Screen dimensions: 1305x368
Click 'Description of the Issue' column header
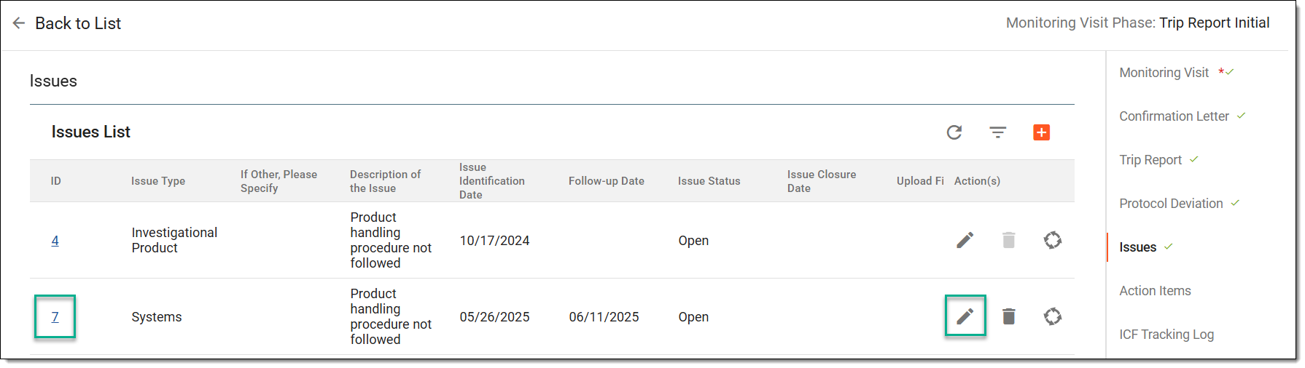(x=385, y=181)
